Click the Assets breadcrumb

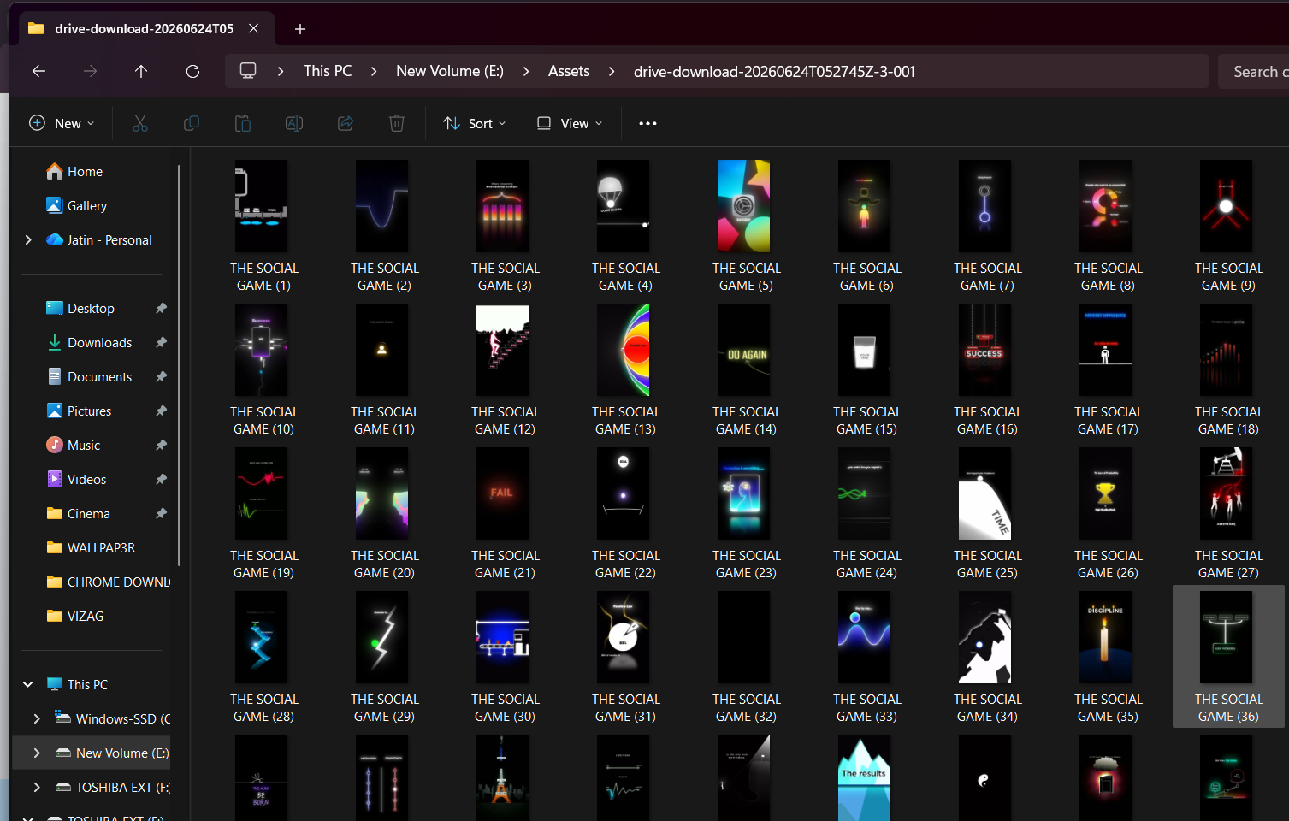(x=569, y=71)
